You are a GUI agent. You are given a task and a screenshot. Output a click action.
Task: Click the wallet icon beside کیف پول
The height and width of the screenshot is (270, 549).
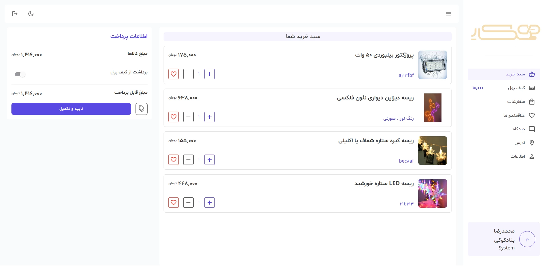[532, 88]
